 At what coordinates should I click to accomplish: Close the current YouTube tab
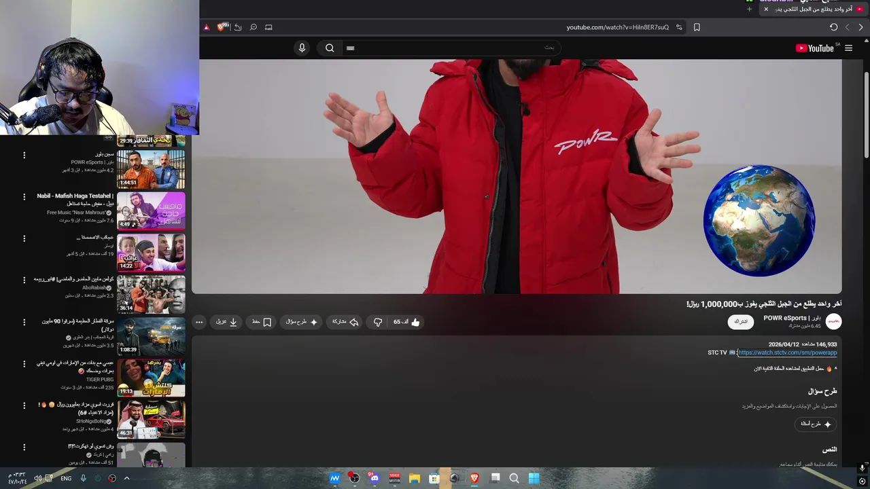[766, 9]
